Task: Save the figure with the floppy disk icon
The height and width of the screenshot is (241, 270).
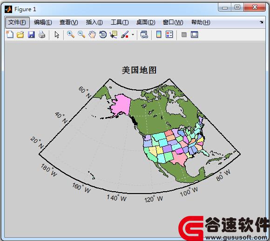Action: point(31,34)
